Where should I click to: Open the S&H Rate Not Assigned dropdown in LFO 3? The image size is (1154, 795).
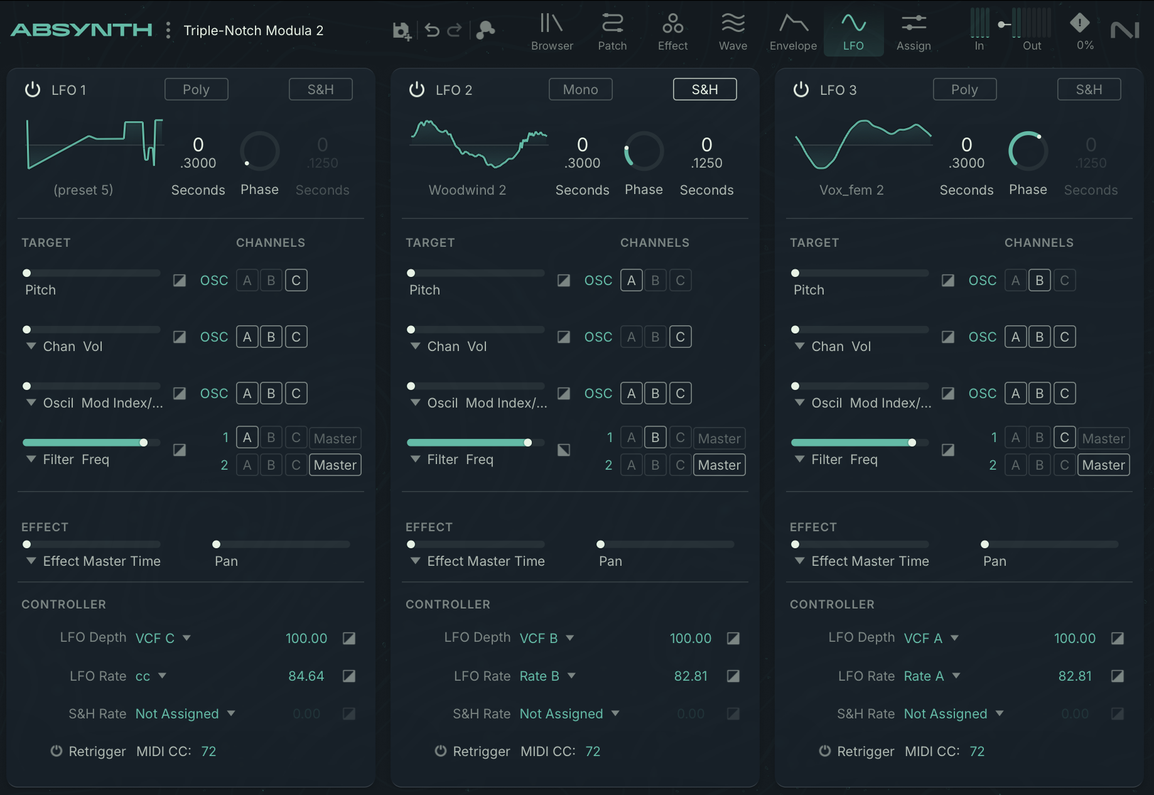(953, 714)
